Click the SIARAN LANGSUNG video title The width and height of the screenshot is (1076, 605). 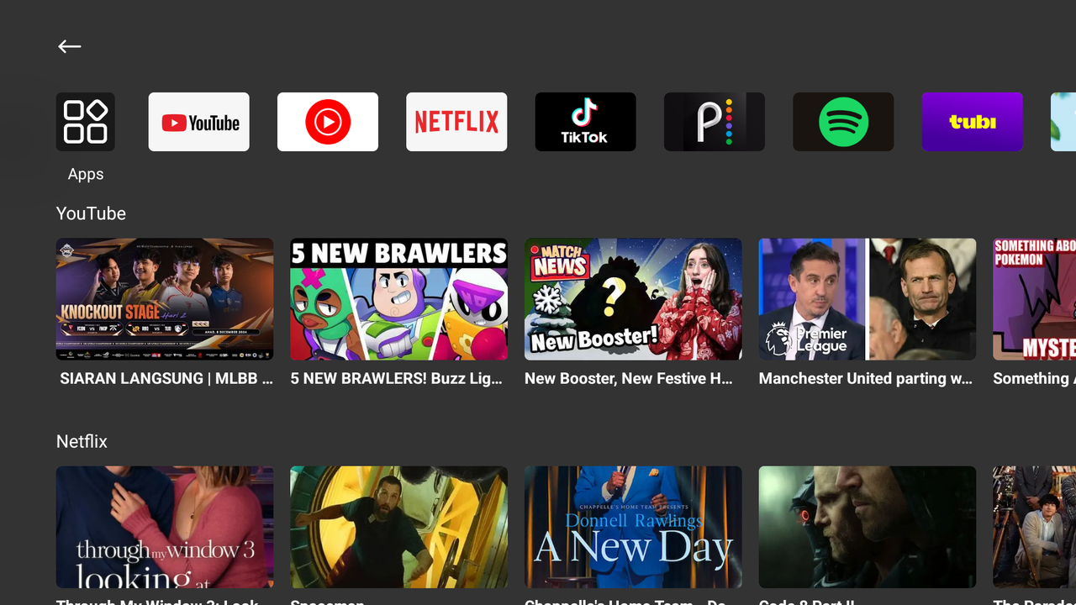pyautogui.click(x=166, y=379)
